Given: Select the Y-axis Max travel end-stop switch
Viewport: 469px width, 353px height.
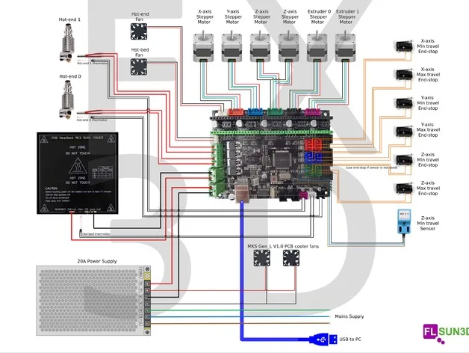Looking at the screenshot, I should (405, 132).
